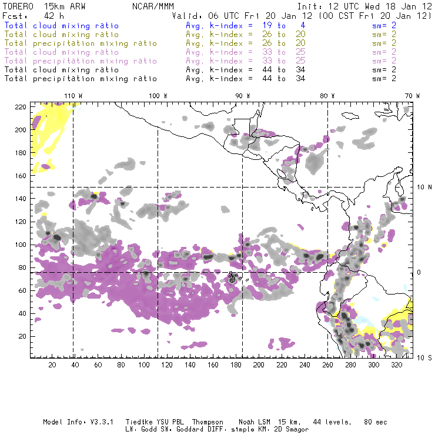Click the 'YSU PBL' text in the footer
Image resolution: width=435 pixels, height=435 pixels.
pyautogui.click(x=170, y=422)
